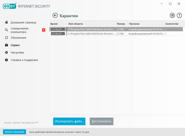Click the toolbox icon beside Сервис

[x=7, y=45]
